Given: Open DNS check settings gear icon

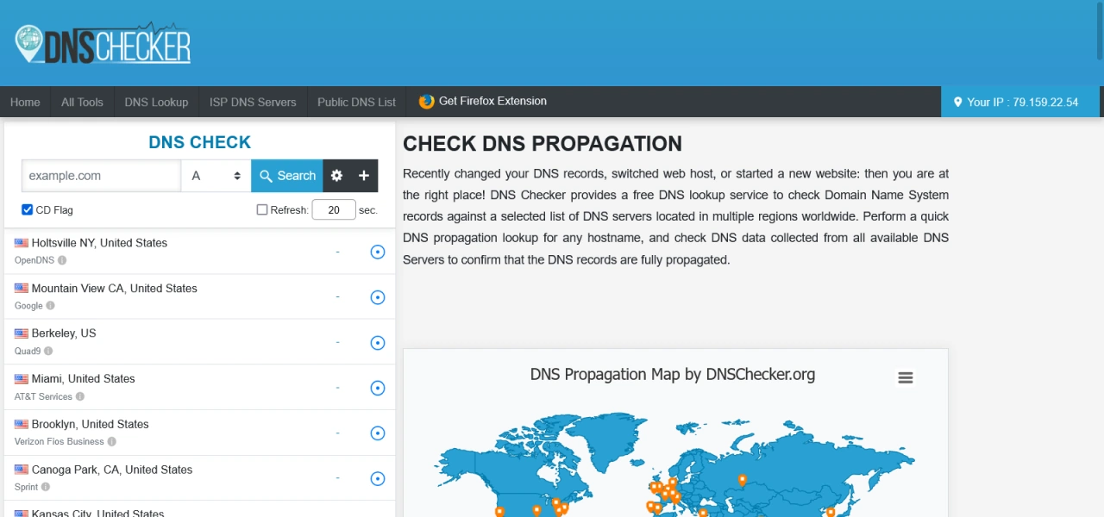Looking at the screenshot, I should [x=336, y=176].
